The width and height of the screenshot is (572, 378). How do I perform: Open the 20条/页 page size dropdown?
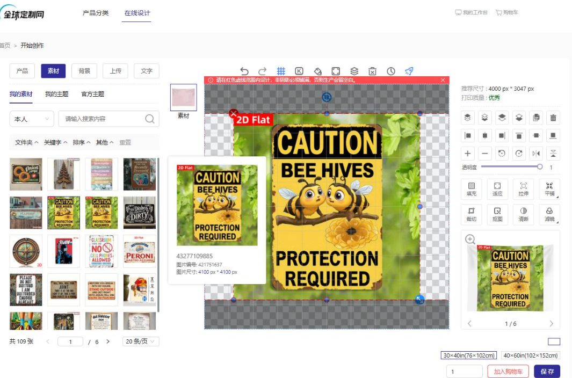pos(140,341)
